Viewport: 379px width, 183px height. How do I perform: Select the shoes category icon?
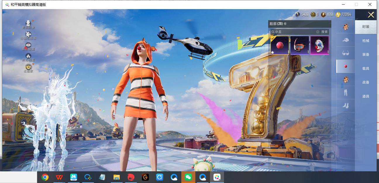click(346, 105)
